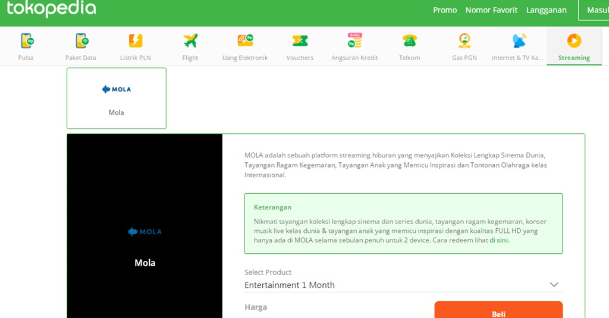The image size is (609, 318).
Task: Expand the Select Product chevron arrow
Action: point(554,285)
